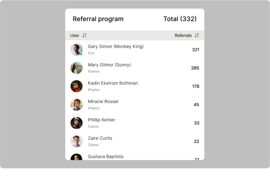Open Gary Simon's profile avatar
270x178 pixels.
76,49
